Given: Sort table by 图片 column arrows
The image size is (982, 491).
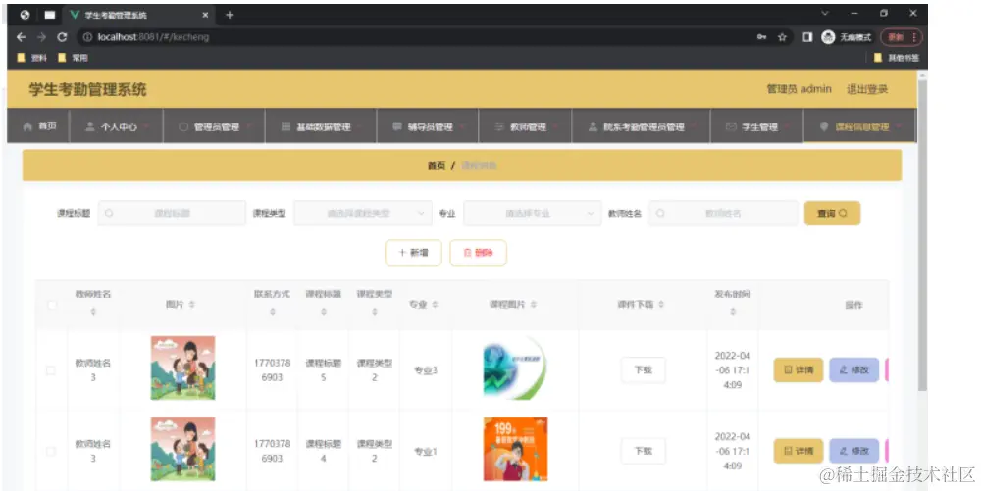Looking at the screenshot, I should [x=192, y=304].
